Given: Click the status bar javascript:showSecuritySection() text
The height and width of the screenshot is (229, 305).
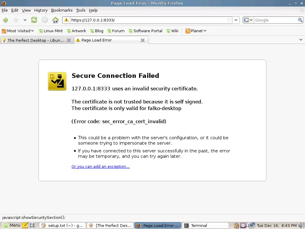Looking at the screenshot, I should pos(34,218).
